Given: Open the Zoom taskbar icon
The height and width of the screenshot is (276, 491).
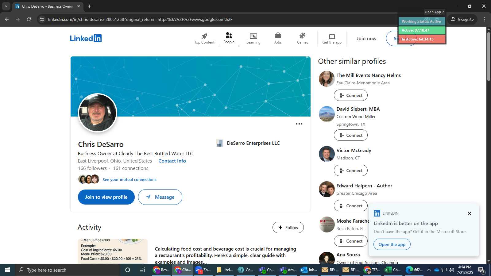Looking at the screenshot, I should 203,270.
